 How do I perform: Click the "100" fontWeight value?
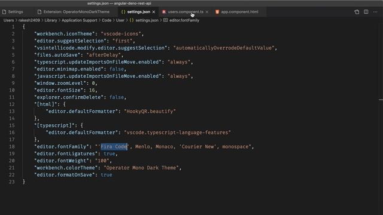[x=102, y=161]
